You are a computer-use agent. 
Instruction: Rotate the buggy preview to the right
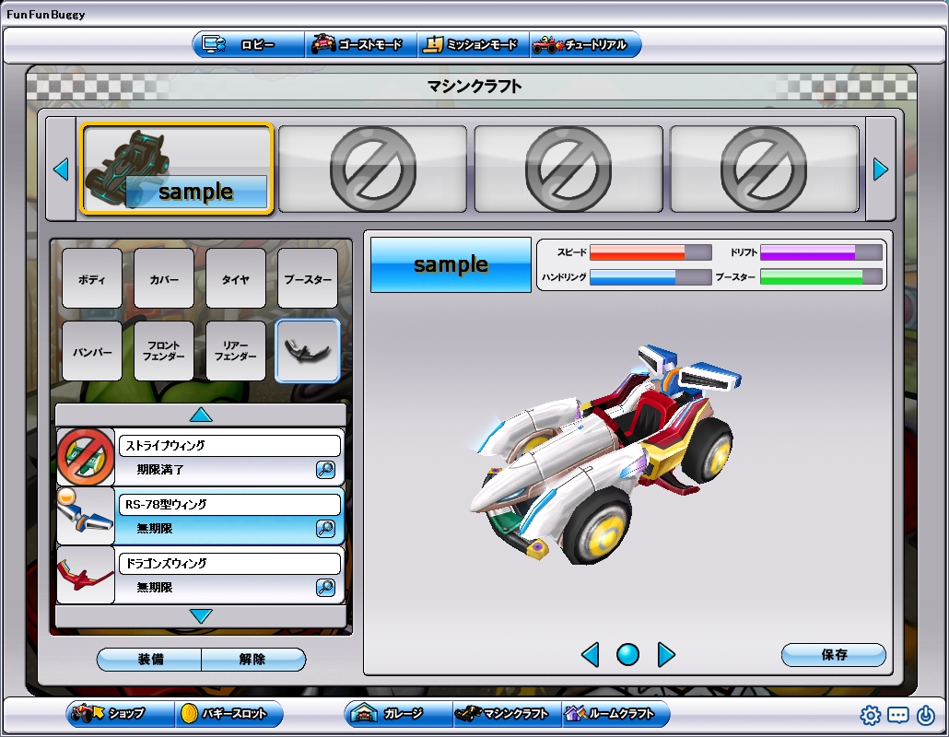click(x=666, y=655)
